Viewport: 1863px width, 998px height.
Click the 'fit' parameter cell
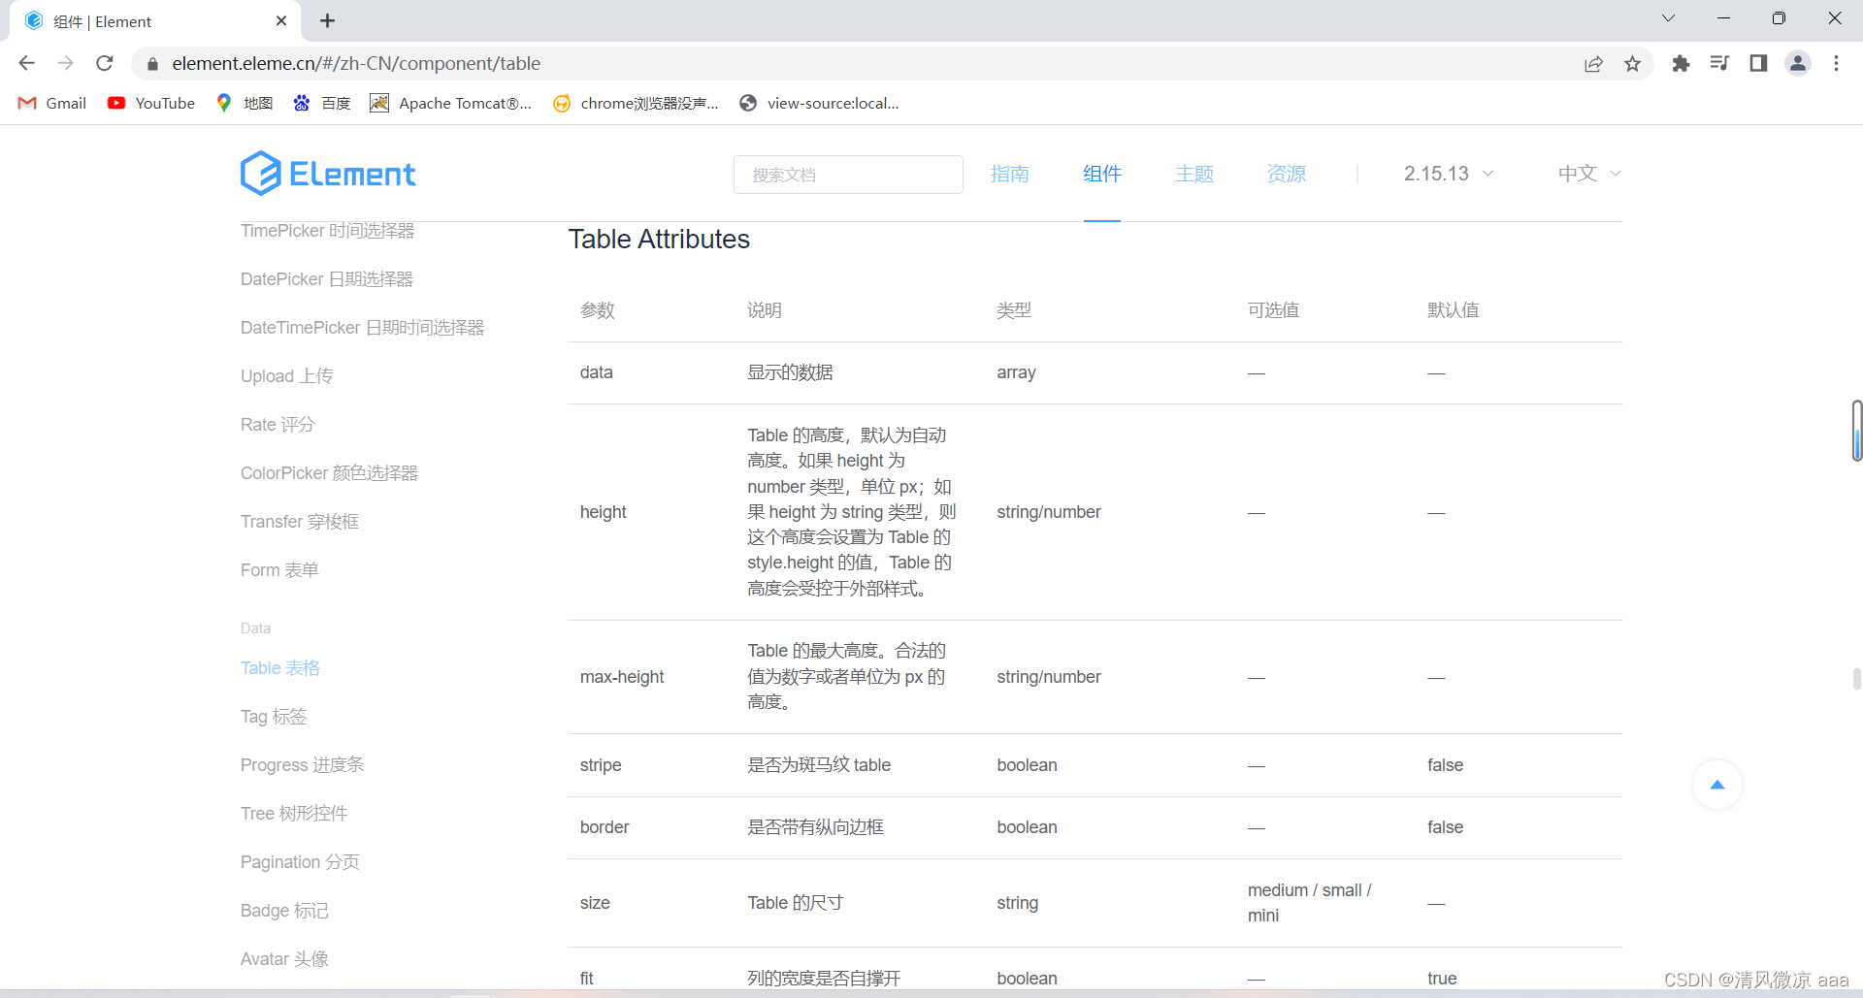pos(586,979)
